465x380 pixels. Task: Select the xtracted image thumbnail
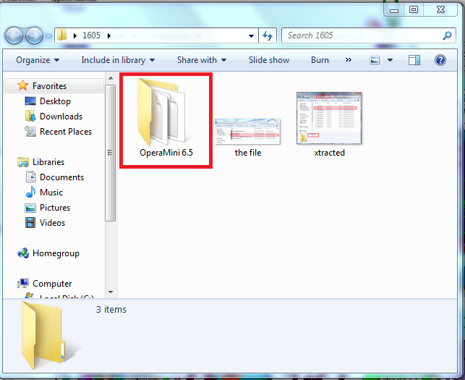(x=329, y=118)
